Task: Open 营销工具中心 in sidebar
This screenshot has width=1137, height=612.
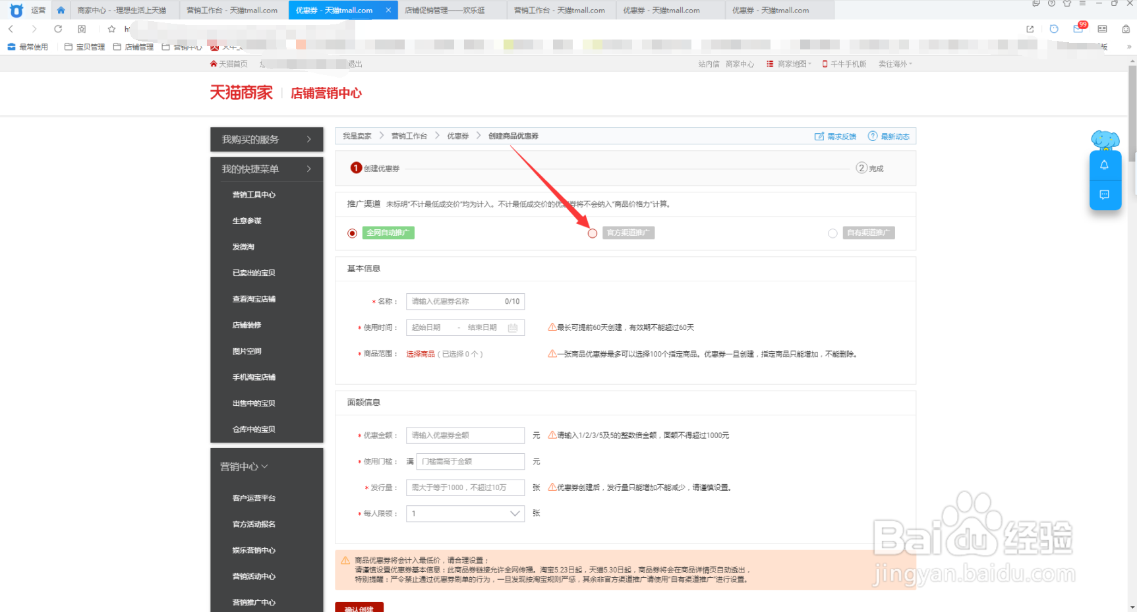Action: coord(254,194)
